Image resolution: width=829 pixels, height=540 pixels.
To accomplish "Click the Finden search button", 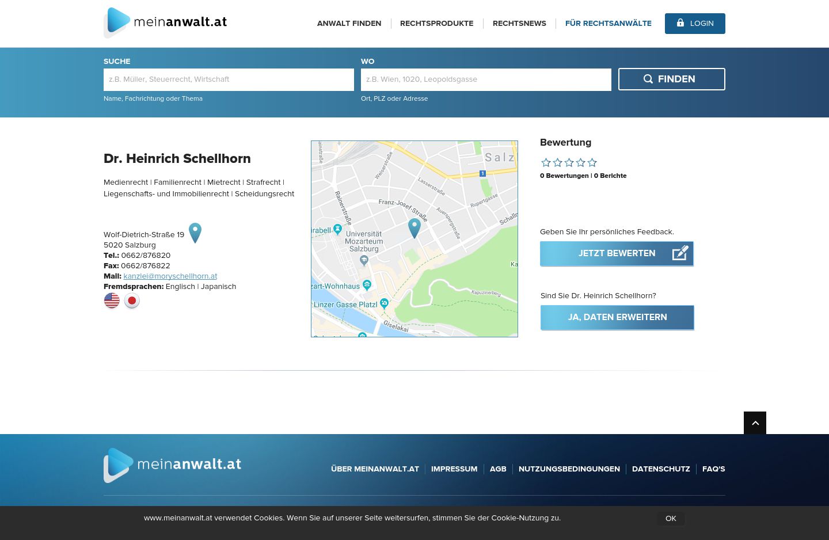I will click(x=672, y=79).
